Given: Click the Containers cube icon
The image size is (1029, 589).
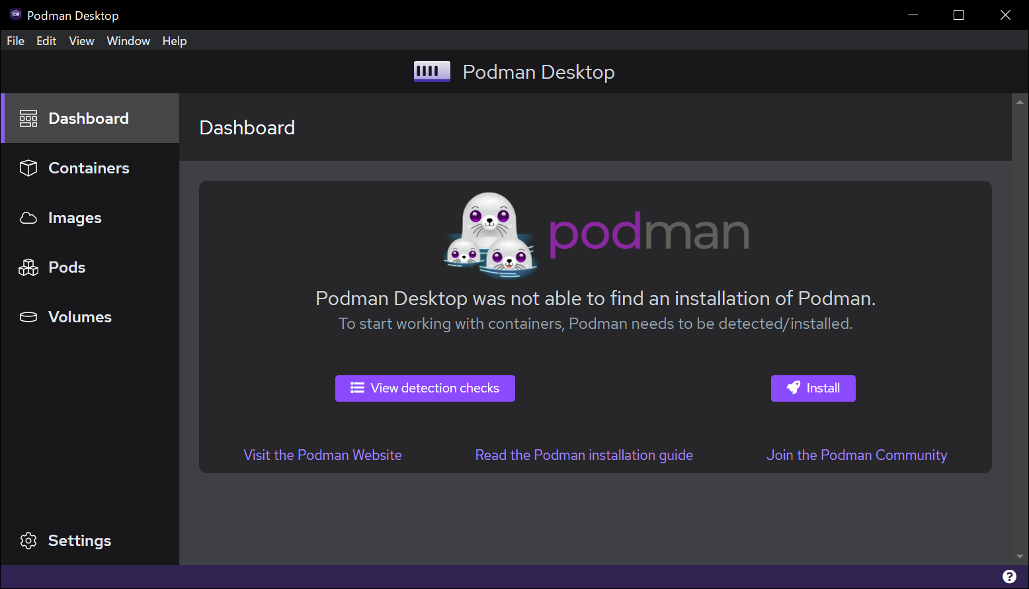Looking at the screenshot, I should 28,168.
